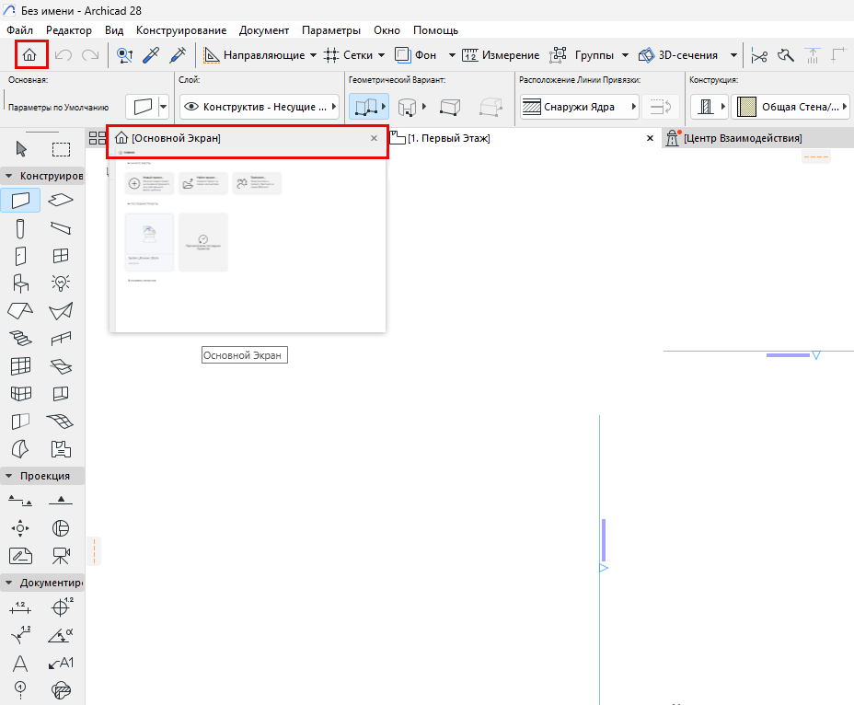Open Find & Select from the toolbar
854x705 pixels.
pos(126,54)
